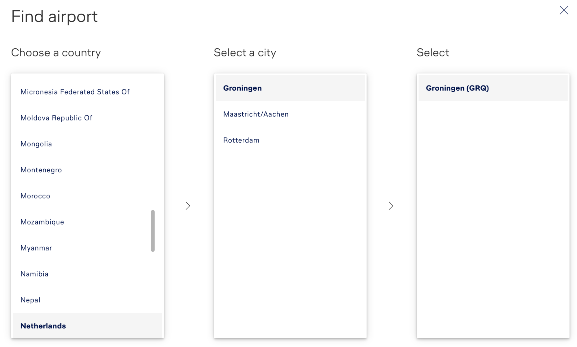Click the country list scrollbar thumb

click(x=153, y=231)
